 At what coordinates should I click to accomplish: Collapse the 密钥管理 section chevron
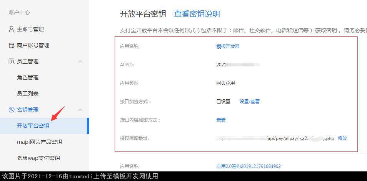pyautogui.click(x=80, y=110)
